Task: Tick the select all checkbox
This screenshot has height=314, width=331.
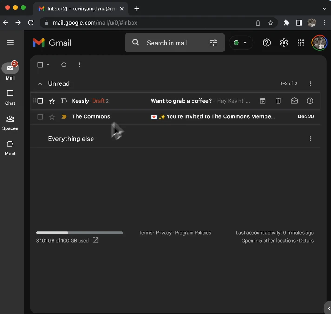Action: pos(40,64)
